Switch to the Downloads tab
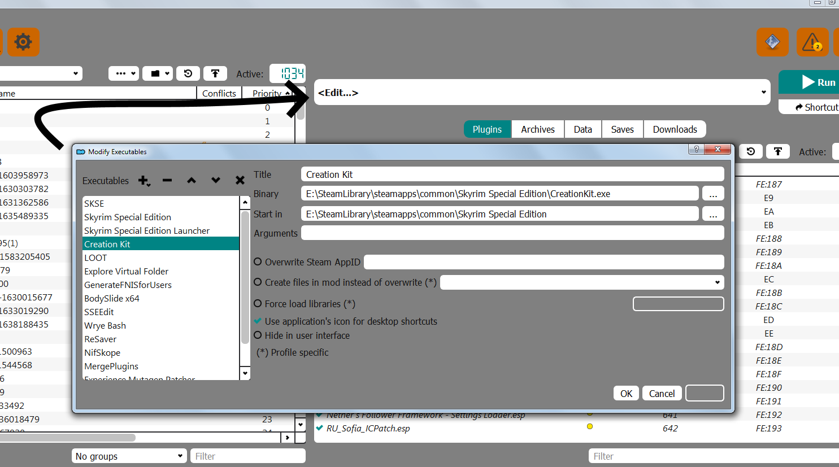This screenshot has width=839, height=467. (x=675, y=129)
